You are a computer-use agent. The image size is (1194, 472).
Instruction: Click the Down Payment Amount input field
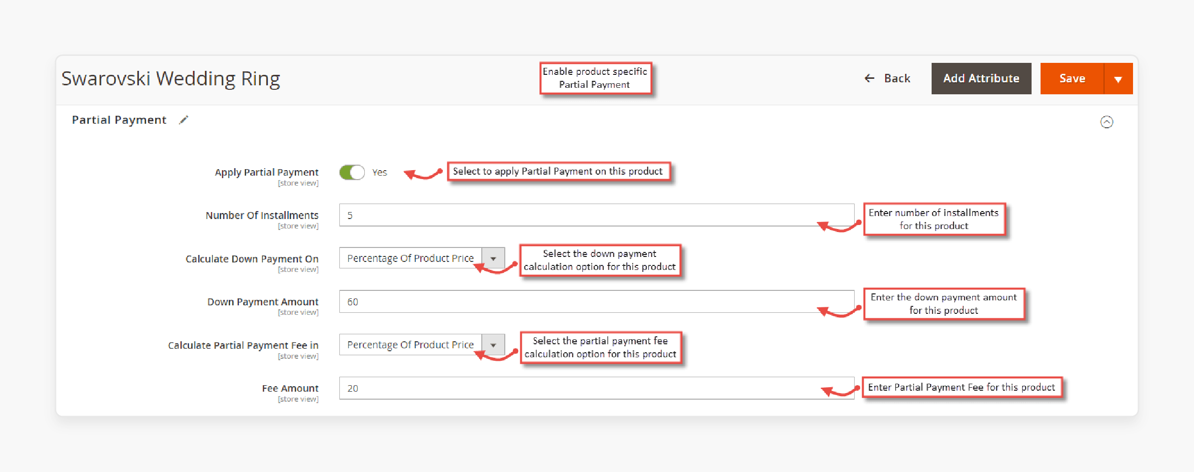tap(596, 301)
